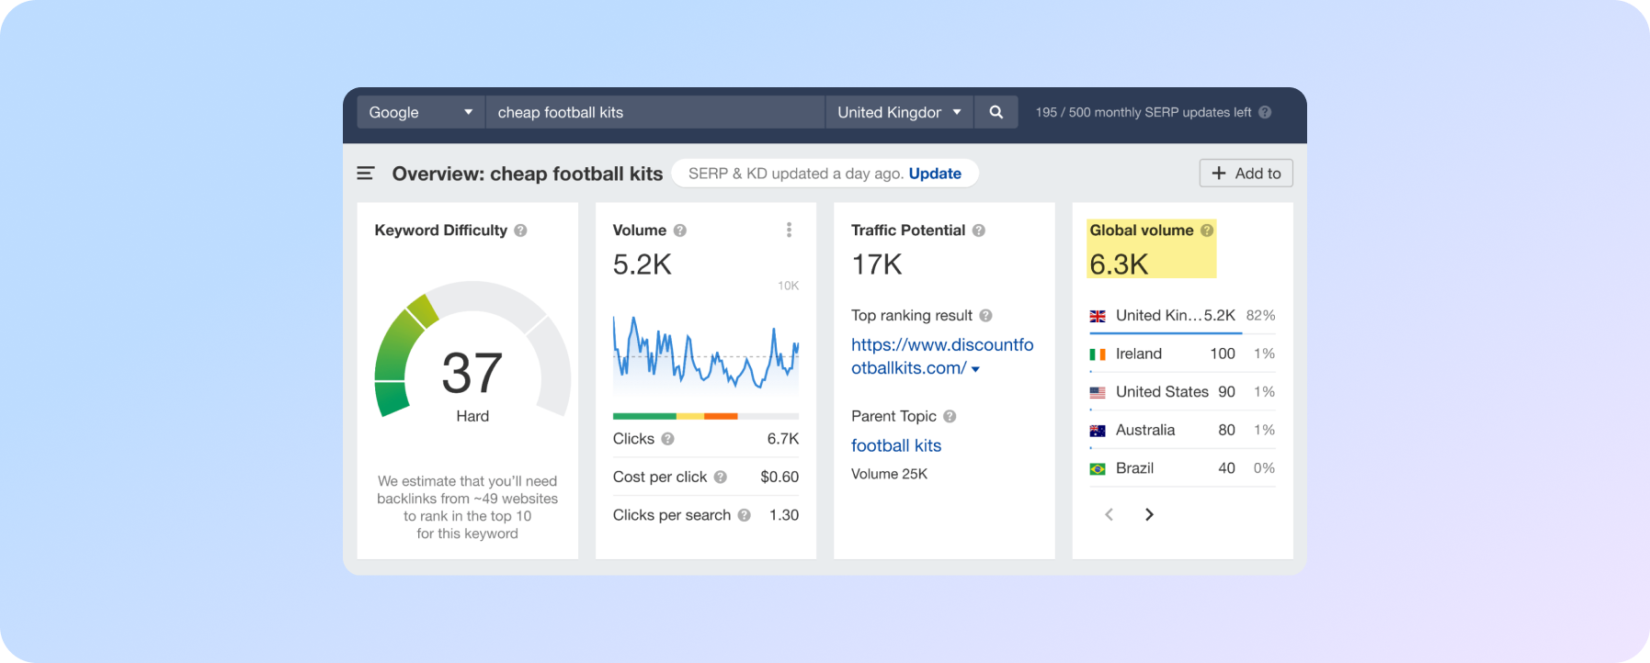
Task: Click the magnifying glass search button
Action: pyautogui.click(x=996, y=112)
